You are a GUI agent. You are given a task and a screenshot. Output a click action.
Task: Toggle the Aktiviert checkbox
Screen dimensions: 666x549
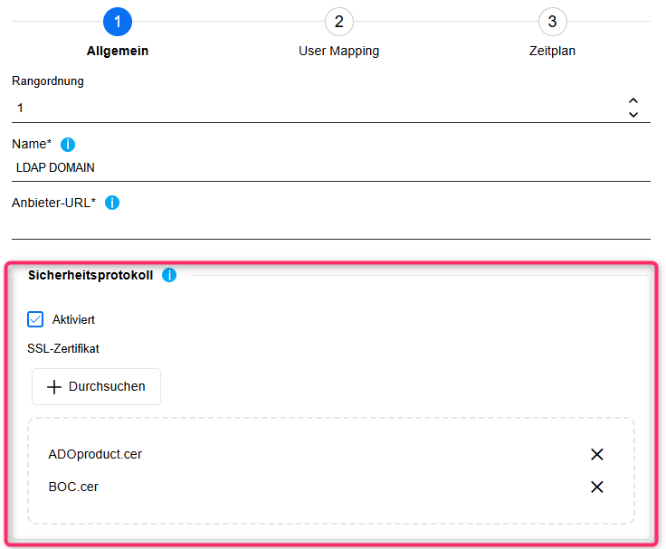pos(36,319)
